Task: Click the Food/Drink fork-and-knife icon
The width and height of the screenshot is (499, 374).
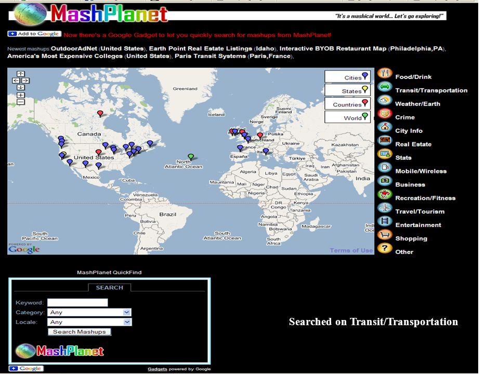Action: (385, 73)
